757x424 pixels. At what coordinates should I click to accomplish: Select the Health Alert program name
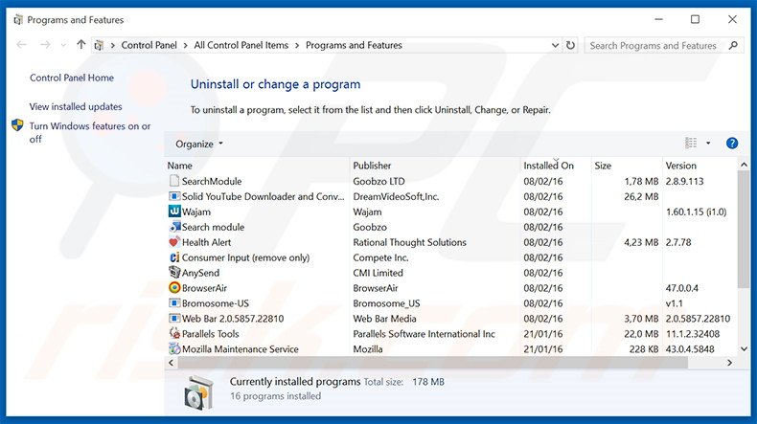(x=206, y=242)
